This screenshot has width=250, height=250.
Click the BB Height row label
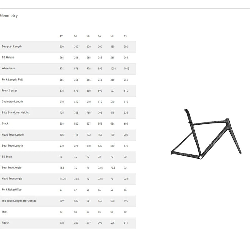8,57
